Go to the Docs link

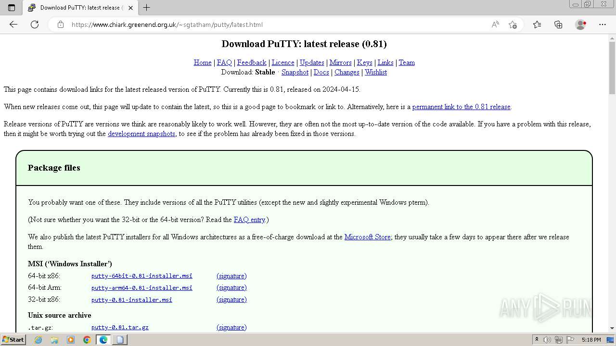321,72
